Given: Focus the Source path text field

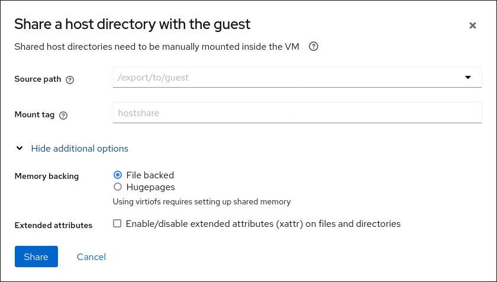Looking at the screenshot, I should 284,77.
